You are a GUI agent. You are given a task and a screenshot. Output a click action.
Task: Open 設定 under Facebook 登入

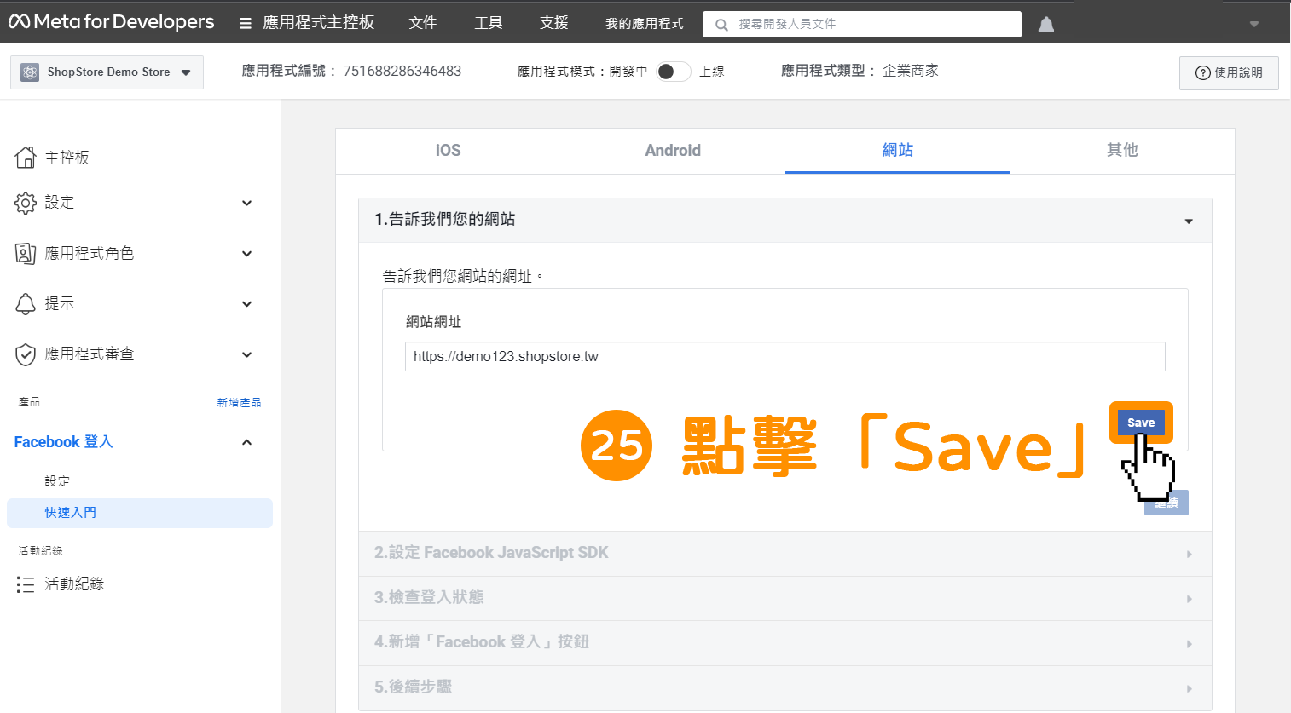click(x=58, y=481)
